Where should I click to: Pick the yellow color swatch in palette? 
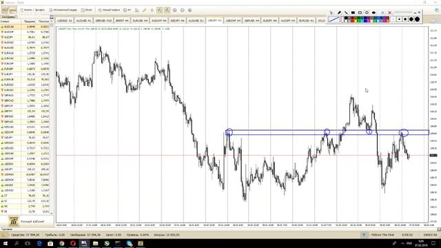[x=356, y=21]
